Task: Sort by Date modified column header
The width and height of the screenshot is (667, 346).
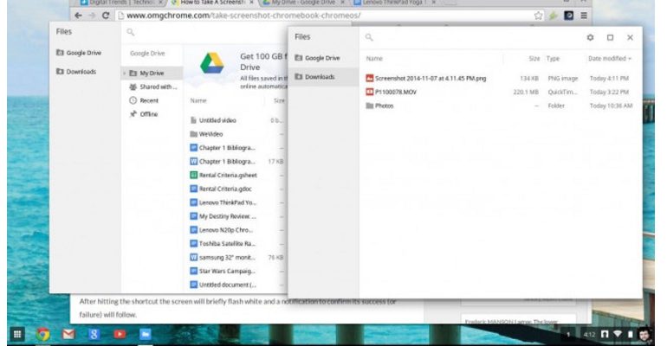Action: coord(609,59)
